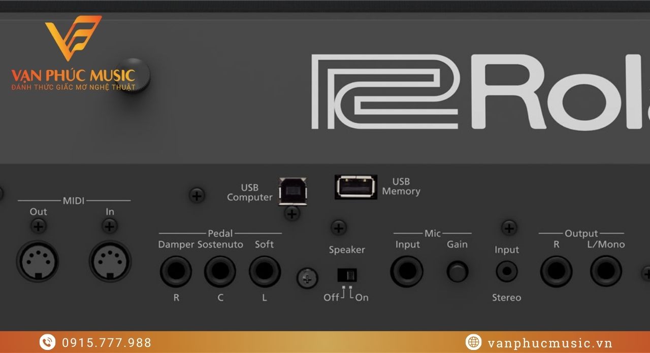Viewport: 650px width, 353px height.
Task: Toggle the Speaker Off/On switch
Action: point(347,275)
